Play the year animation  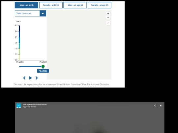pyautogui.click(x=30, y=78)
